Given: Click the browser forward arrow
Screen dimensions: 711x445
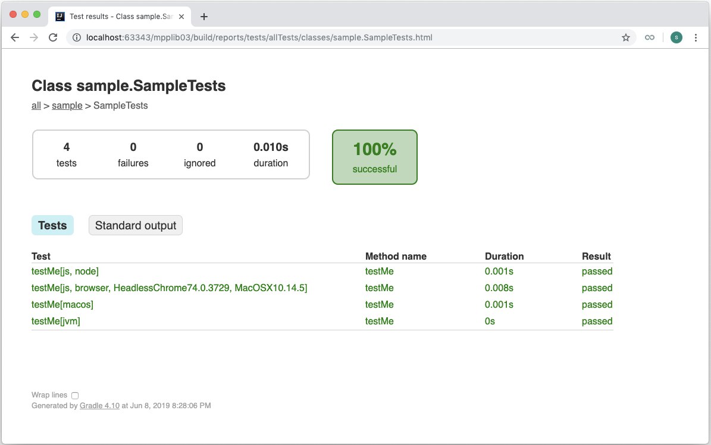Looking at the screenshot, I should click(34, 37).
